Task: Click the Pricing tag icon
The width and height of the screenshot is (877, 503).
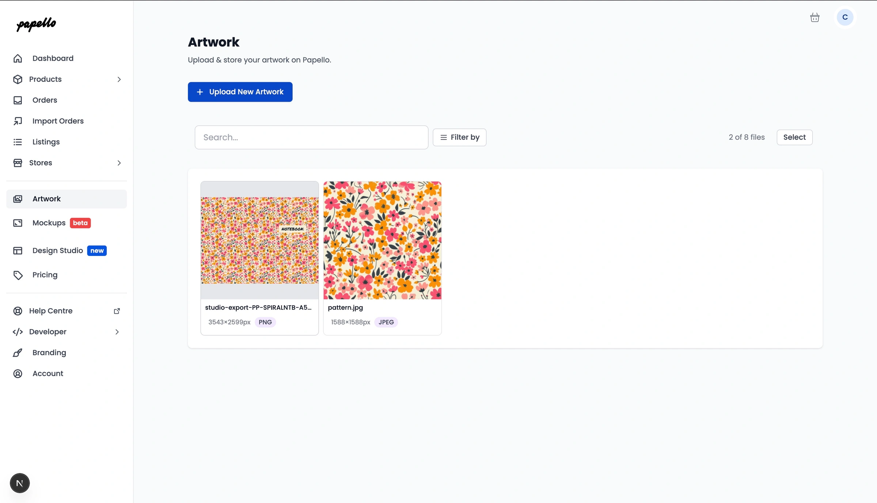Action: point(18,275)
